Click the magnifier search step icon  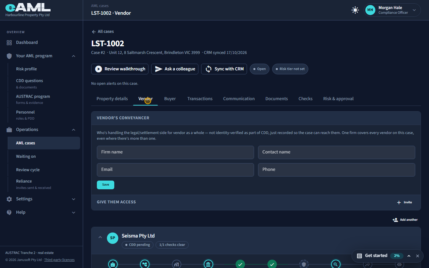point(335,264)
